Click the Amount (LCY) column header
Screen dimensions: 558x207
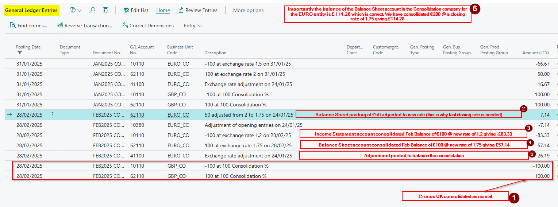pos(535,53)
